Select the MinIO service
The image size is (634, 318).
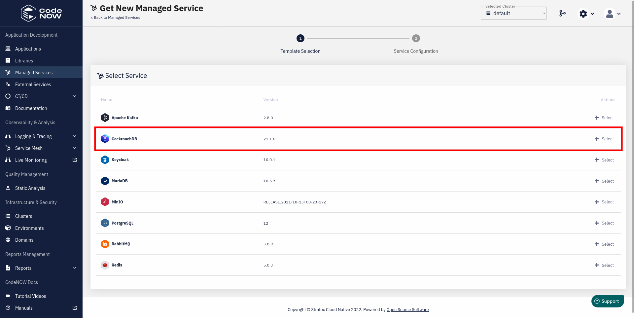(x=604, y=202)
